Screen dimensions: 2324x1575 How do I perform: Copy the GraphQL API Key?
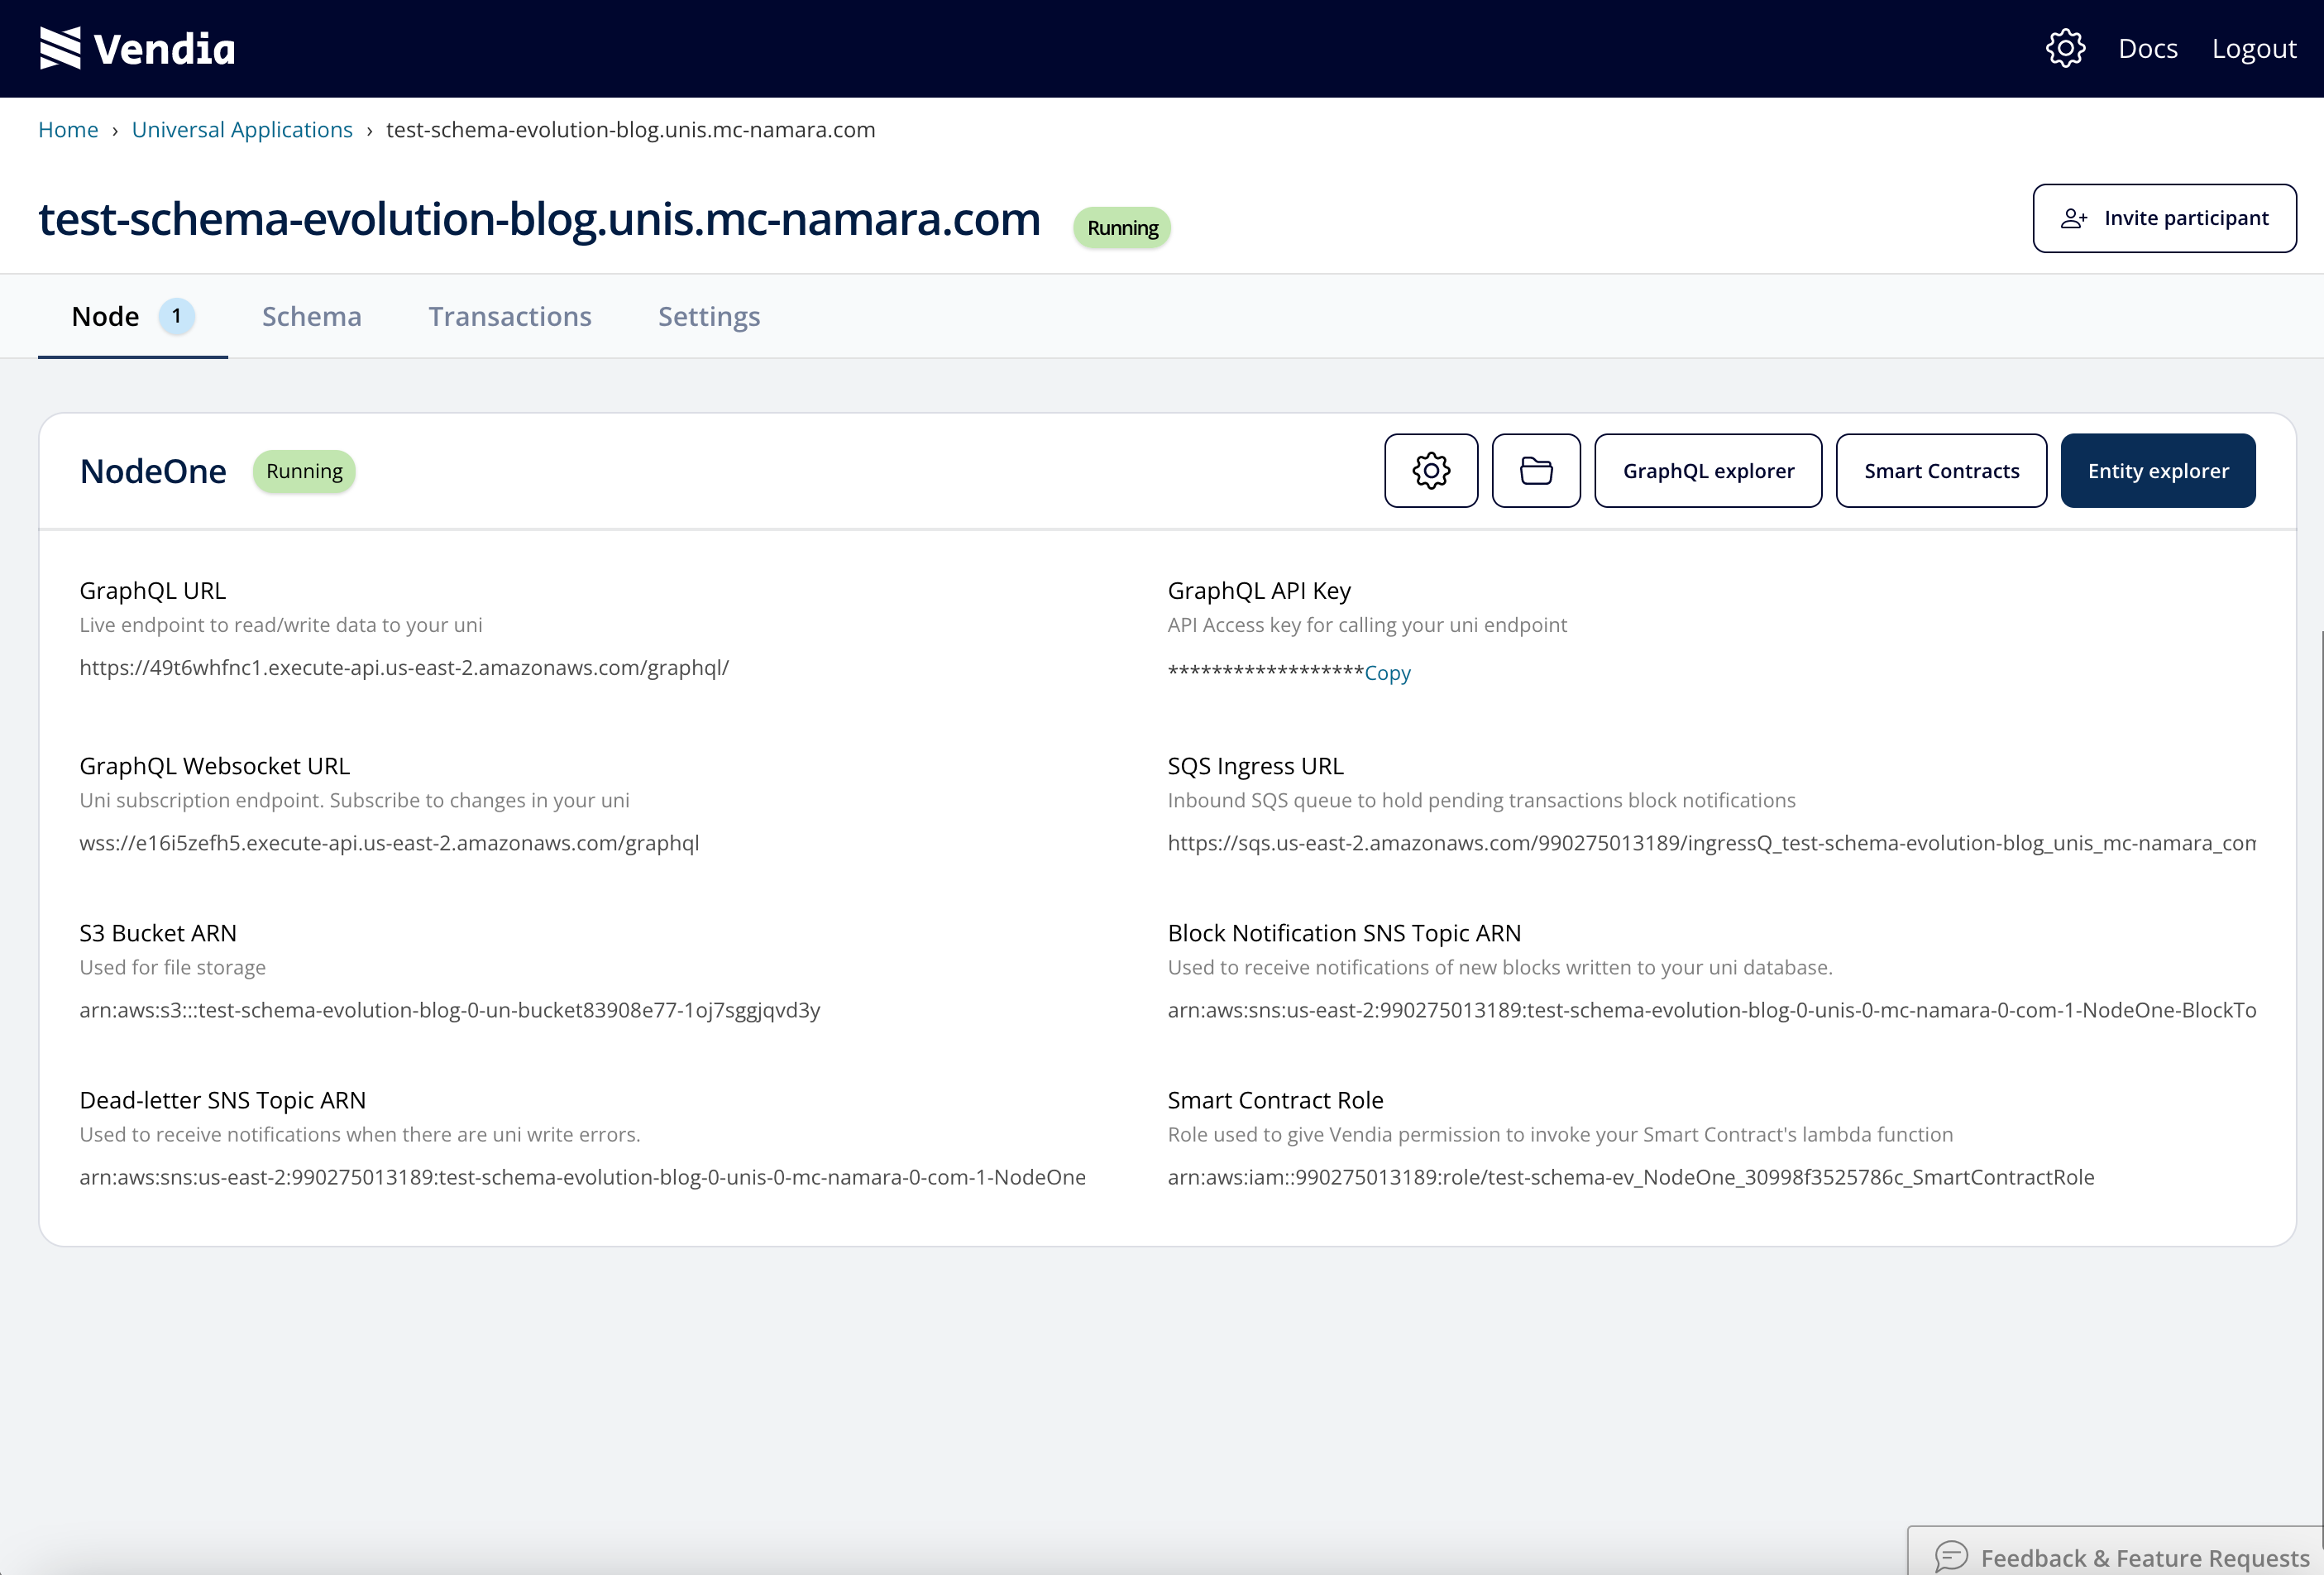point(1387,673)
